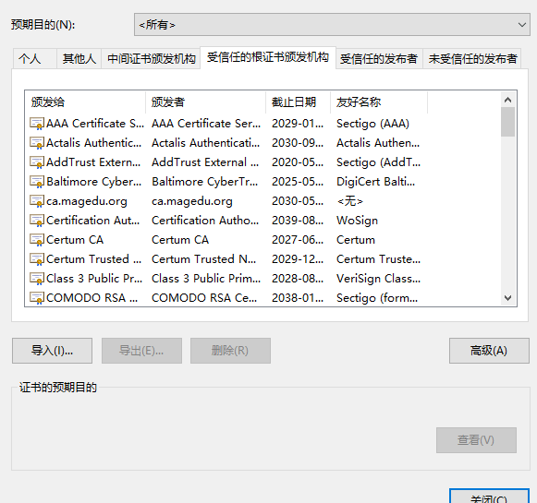Click the certificate list scrollbar thumb
The image size is (537, 503).
point(508,122)
